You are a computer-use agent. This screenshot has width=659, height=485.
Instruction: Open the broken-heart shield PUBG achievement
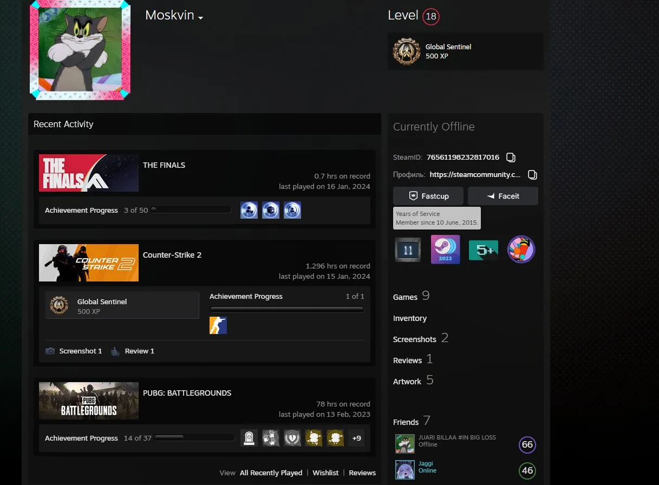[x=292, y=438]
